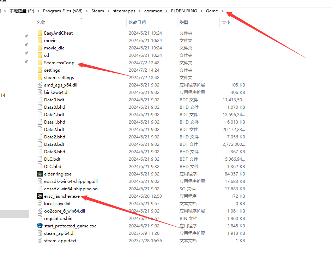Navigate to Steam in address bar
The image size is (333, 280).
click(98, 11)
